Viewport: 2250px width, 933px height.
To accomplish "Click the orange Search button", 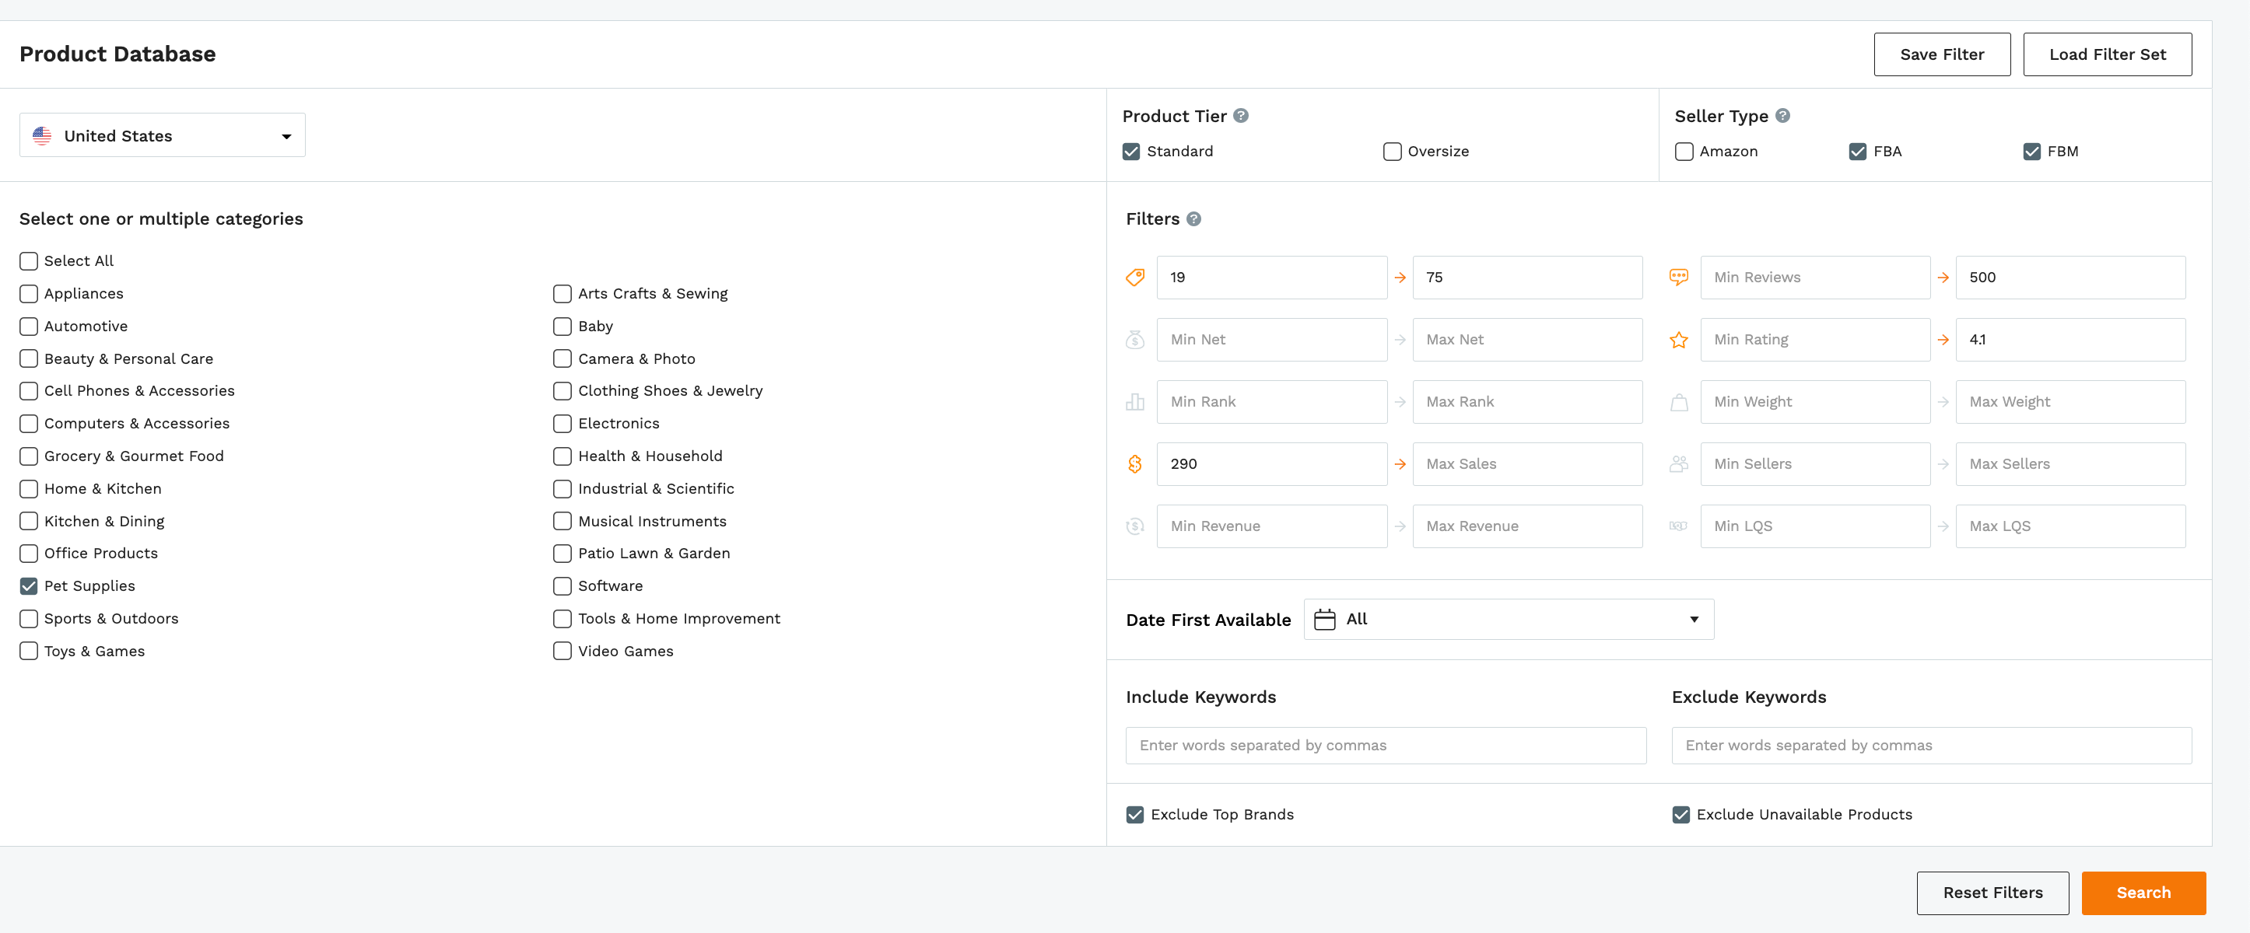I will [x=2143, y=893].
